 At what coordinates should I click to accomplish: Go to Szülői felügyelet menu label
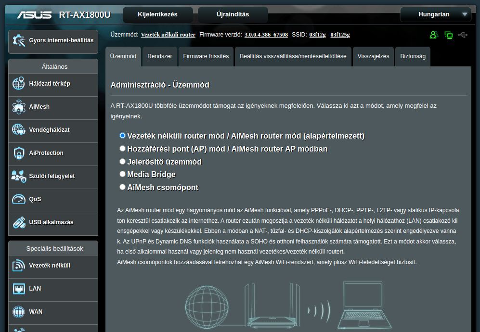coord(52,176)
